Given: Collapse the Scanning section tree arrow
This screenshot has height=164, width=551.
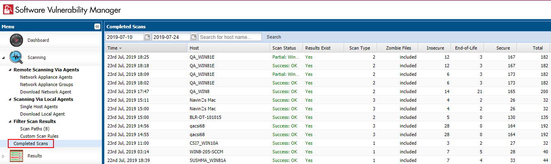Looking at the screenshot, I should (4, 58).
